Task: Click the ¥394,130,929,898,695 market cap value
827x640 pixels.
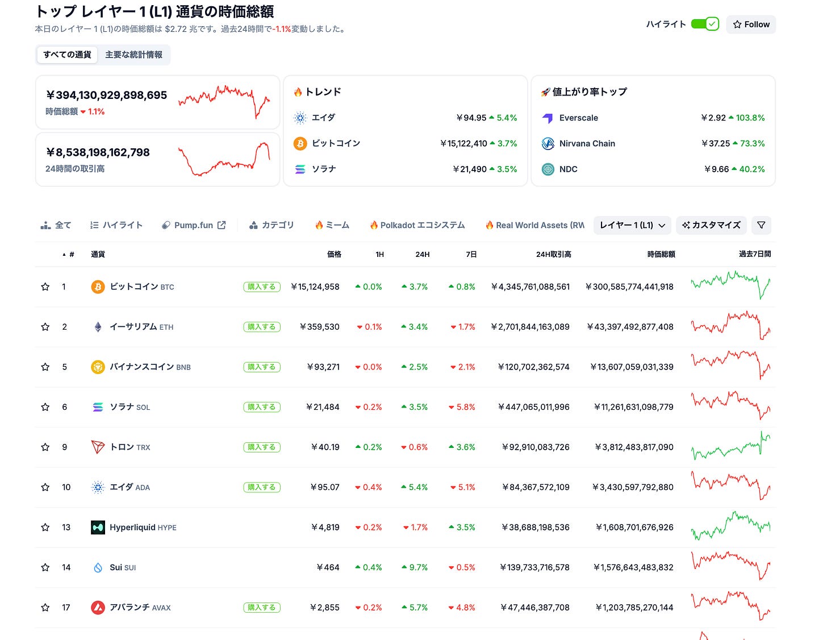Action: [x=106, y=95]
